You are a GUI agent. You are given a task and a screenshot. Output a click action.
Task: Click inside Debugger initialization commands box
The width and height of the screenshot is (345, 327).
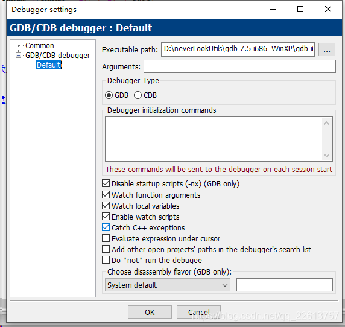219,139
